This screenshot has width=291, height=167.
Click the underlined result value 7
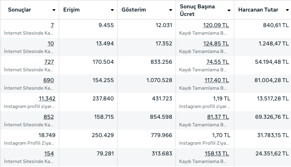[x=52, y=25]
